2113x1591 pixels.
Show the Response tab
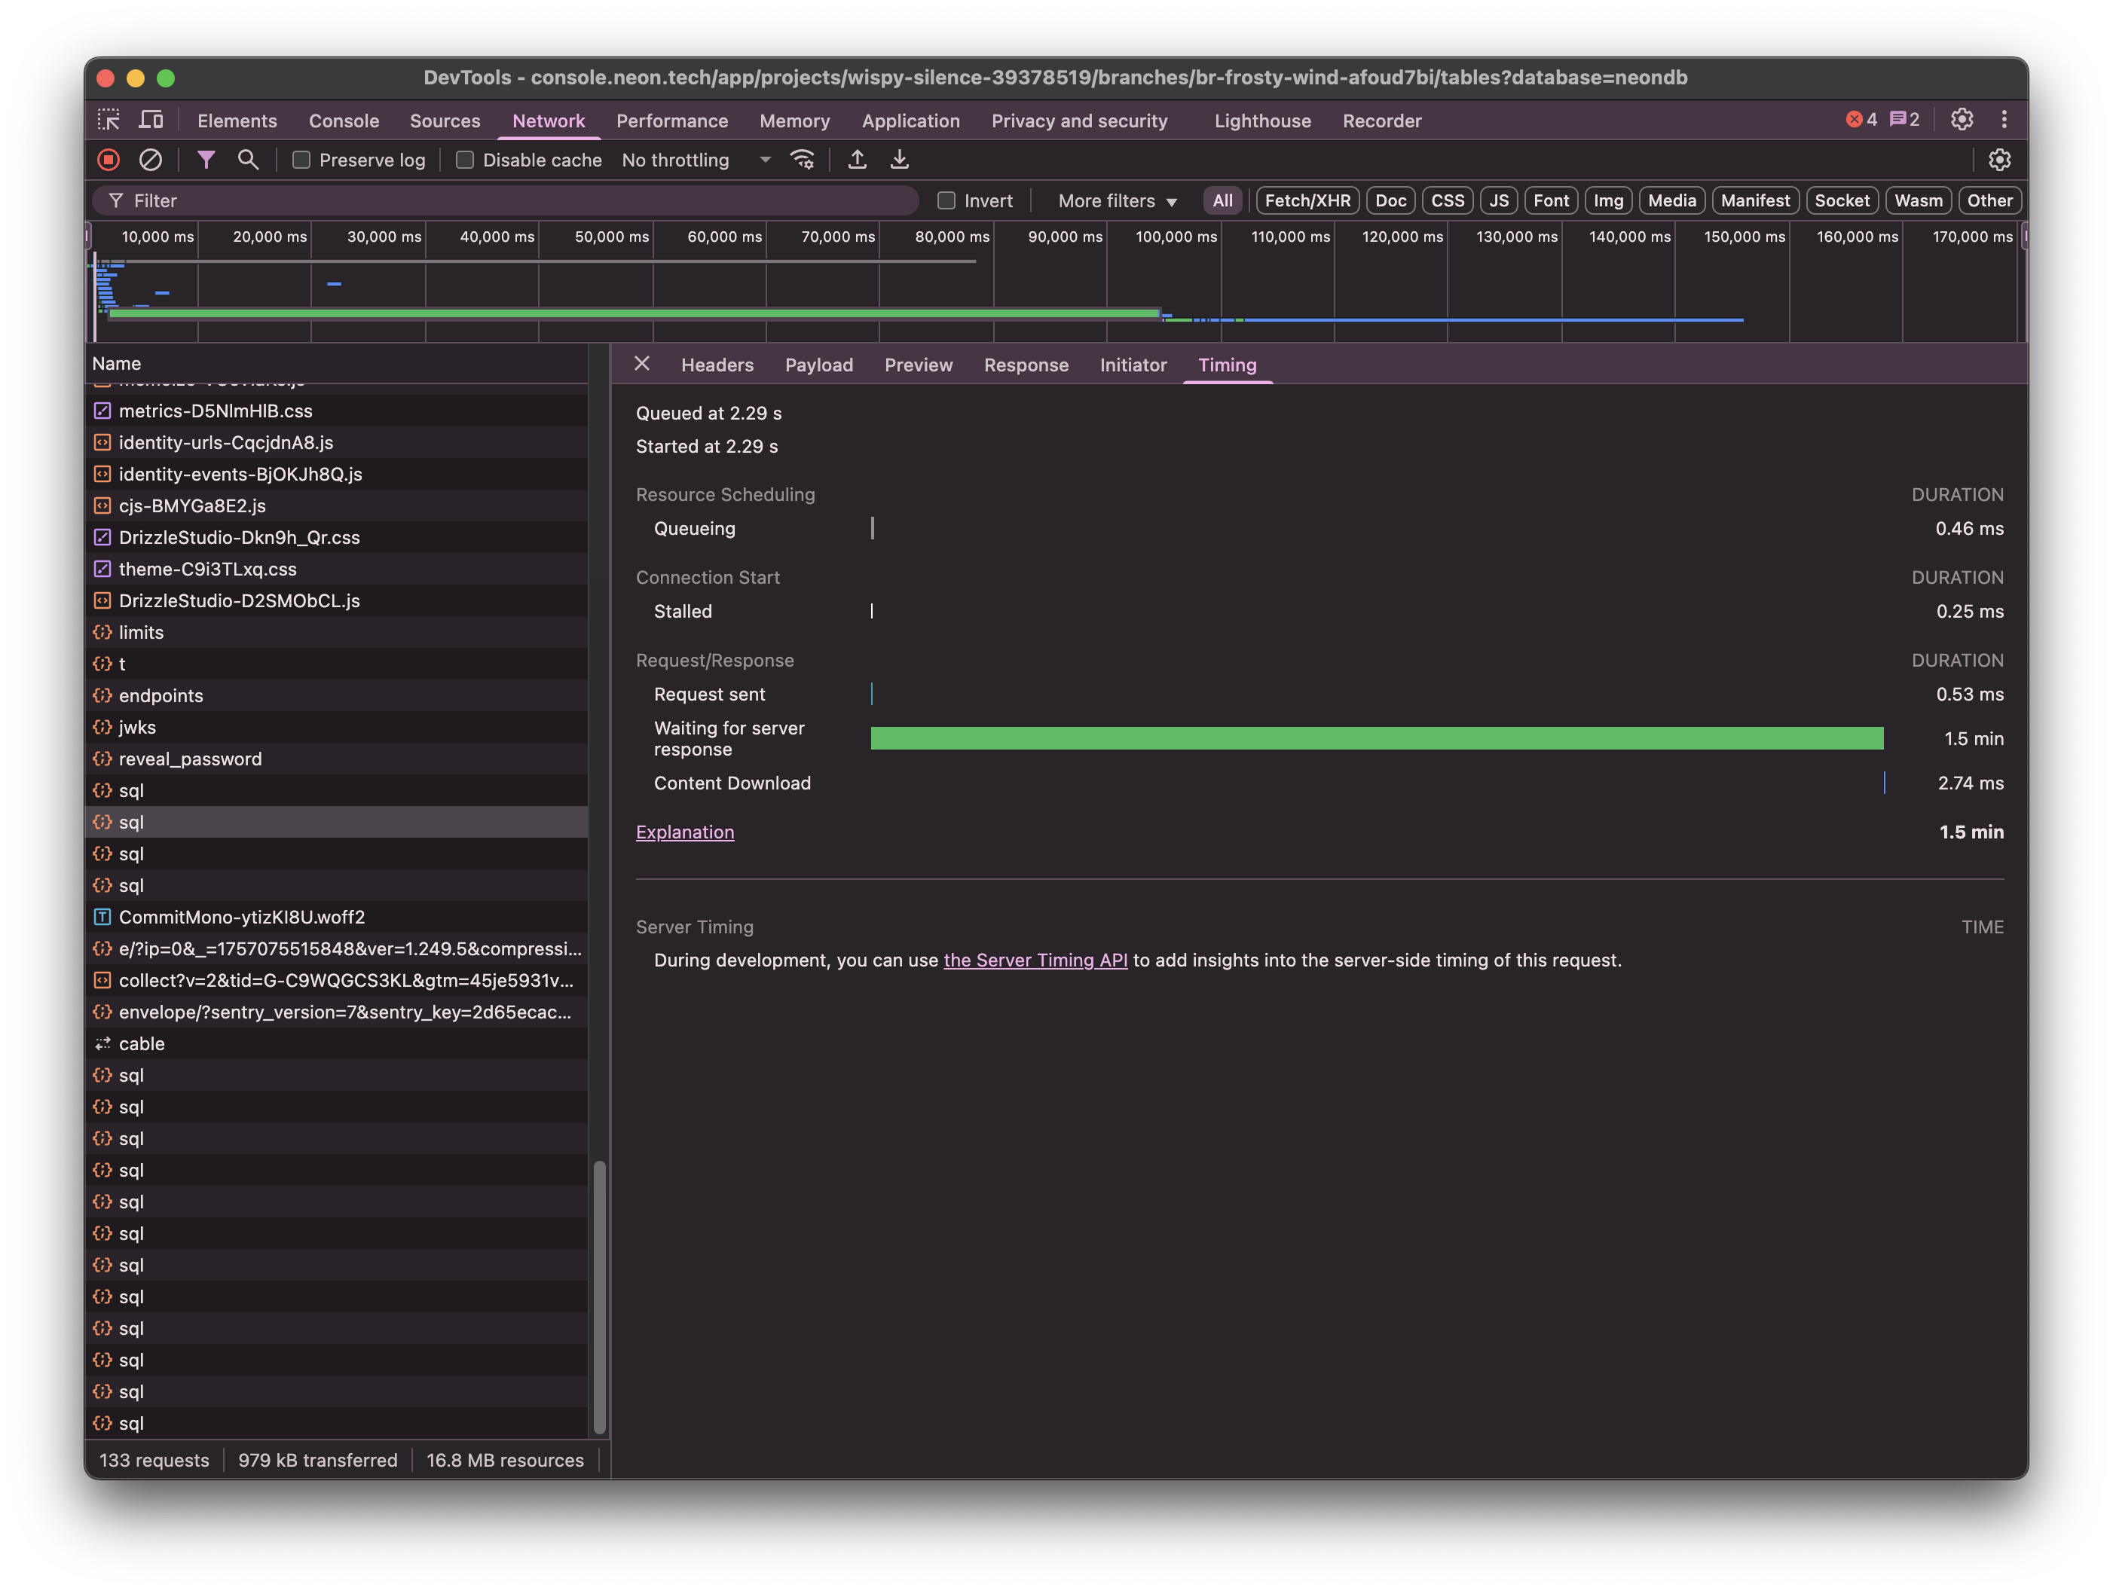tap(1026, 365)
